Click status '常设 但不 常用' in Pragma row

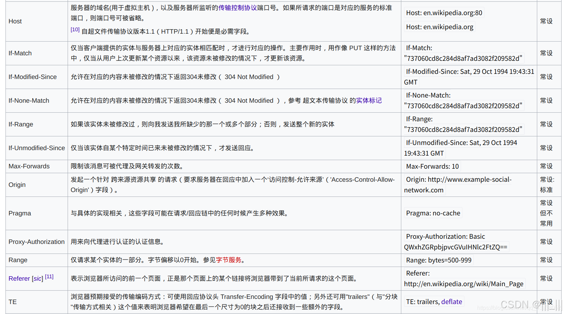(546, 213)
